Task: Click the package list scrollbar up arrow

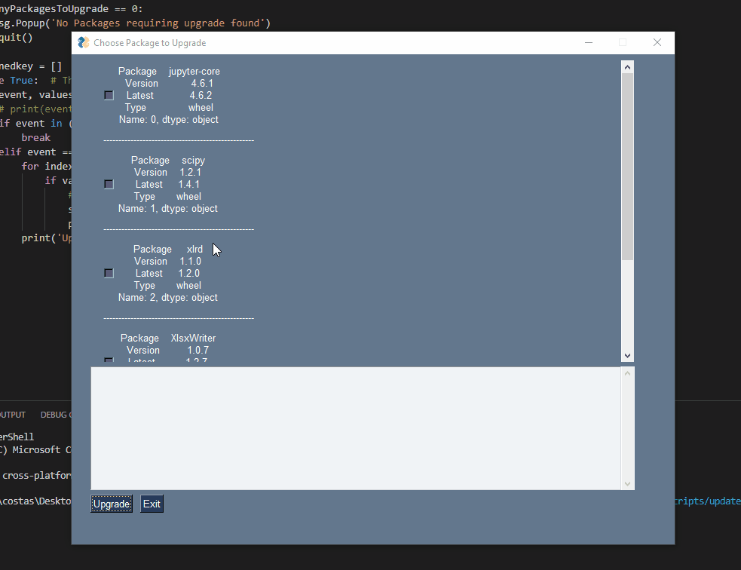Action: (x=627, y=66)
